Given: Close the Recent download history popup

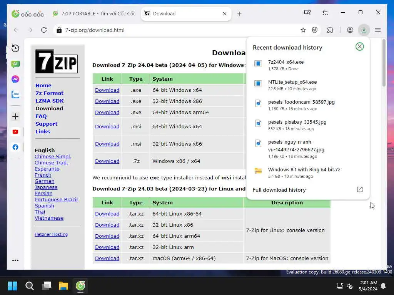Looking at the screenshot, I should click(360, 46).
